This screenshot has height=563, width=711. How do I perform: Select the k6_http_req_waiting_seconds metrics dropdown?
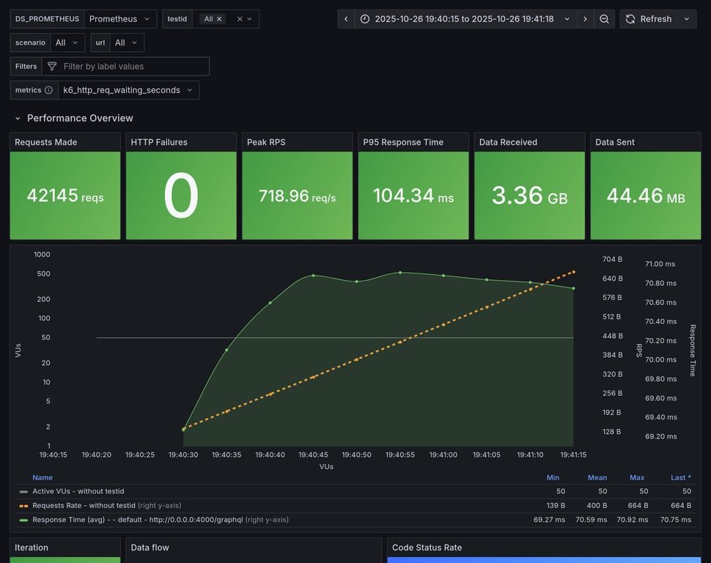128,90
